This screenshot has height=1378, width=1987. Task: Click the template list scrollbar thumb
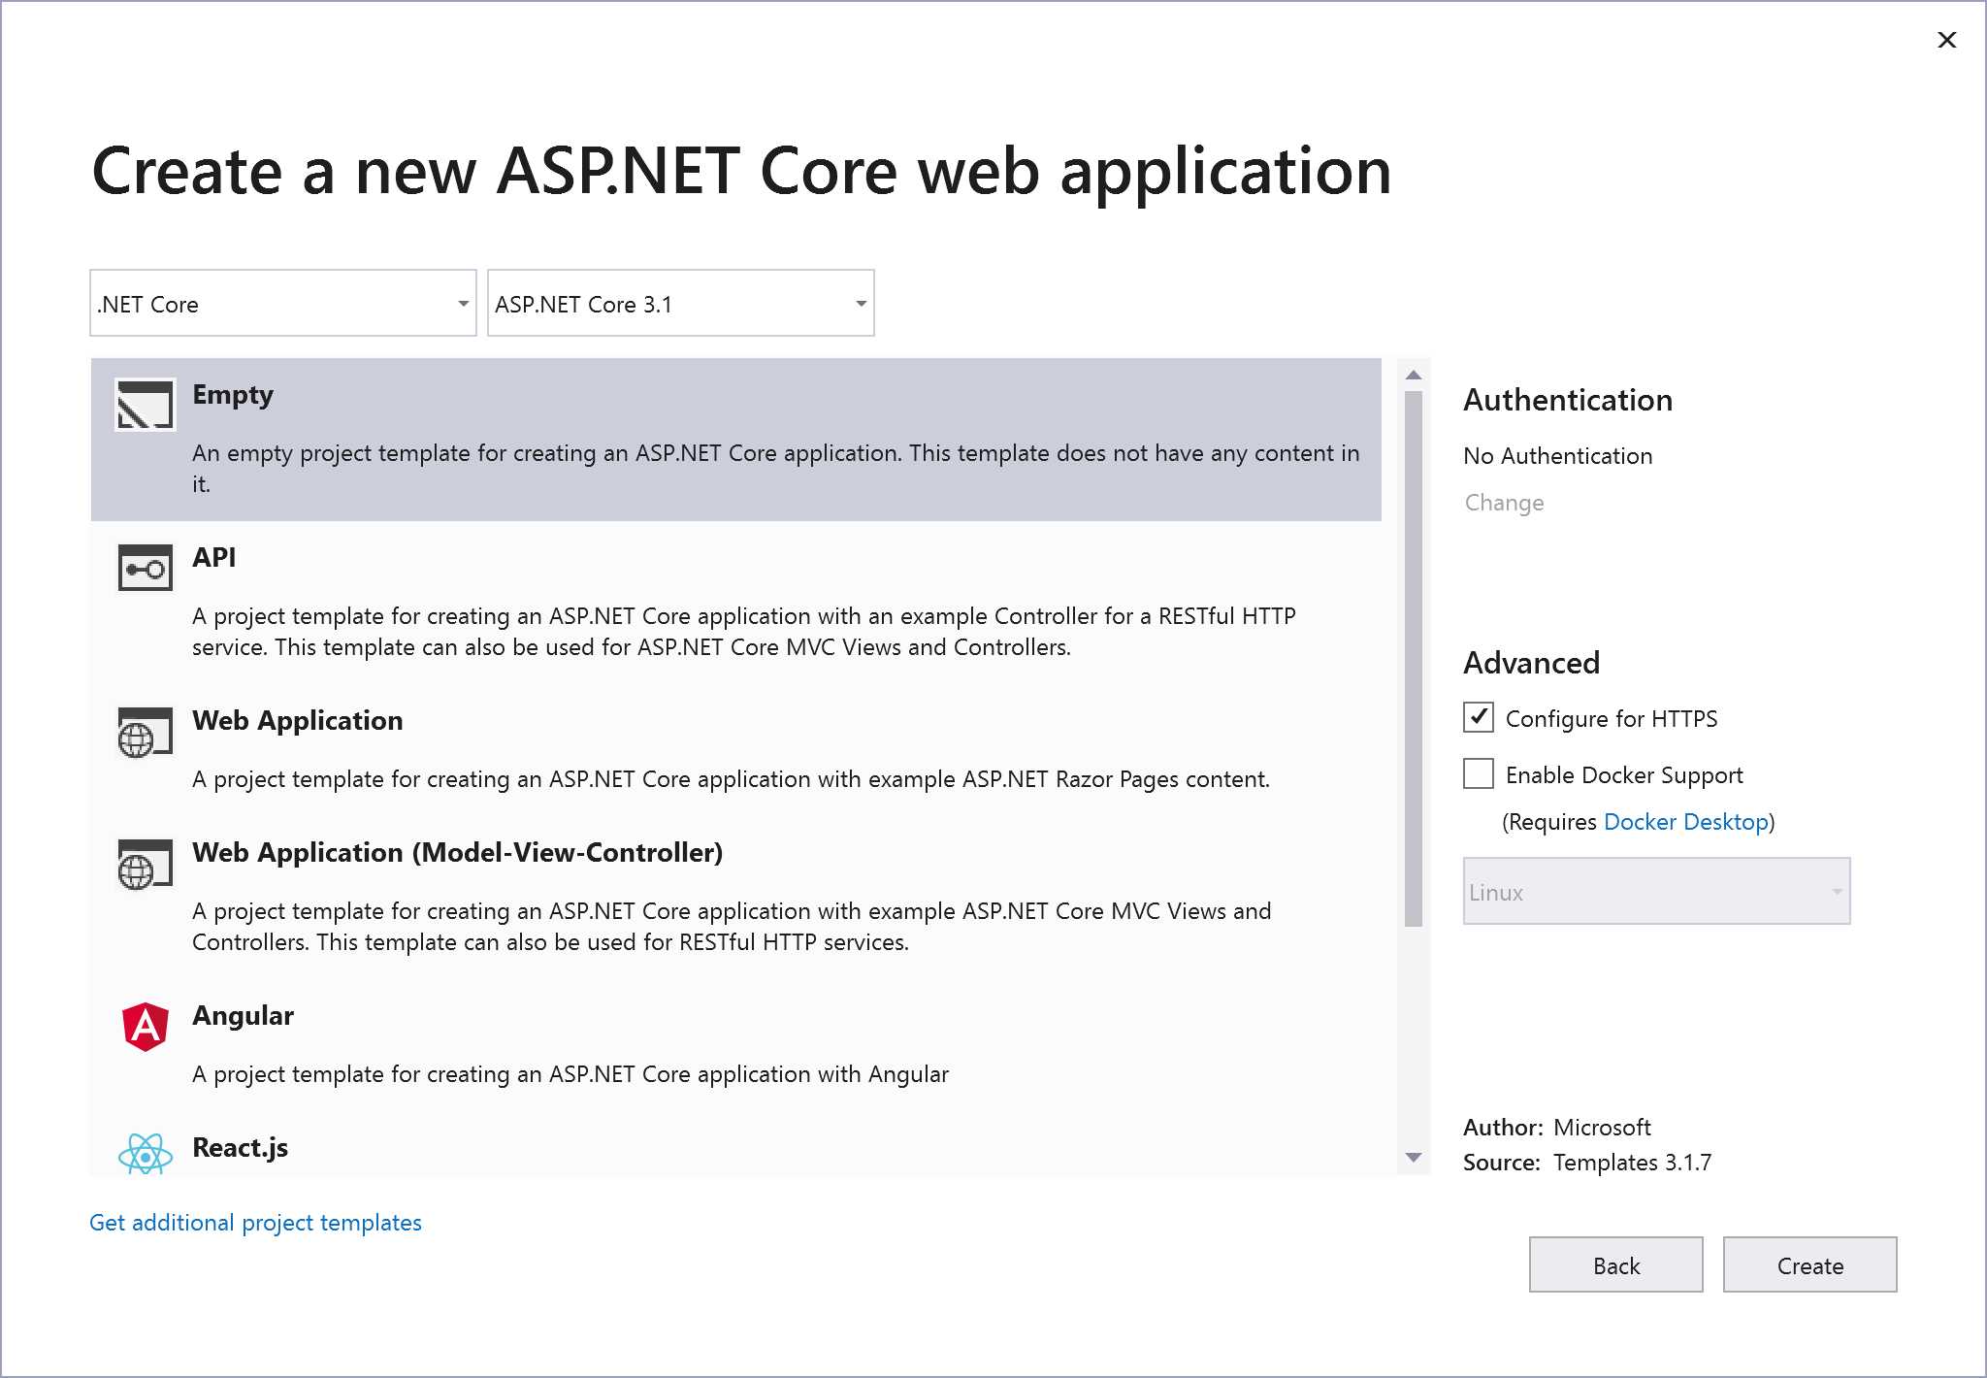[1414, 660]
